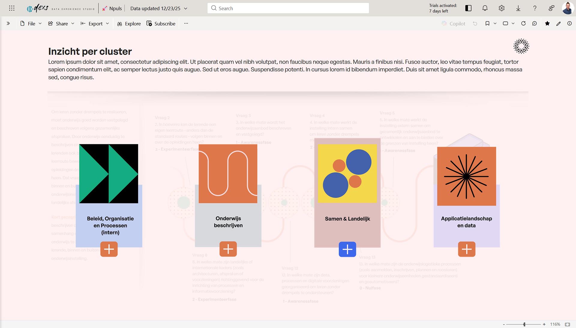Open the File menu
576x328 pixels.
[31, 23]
